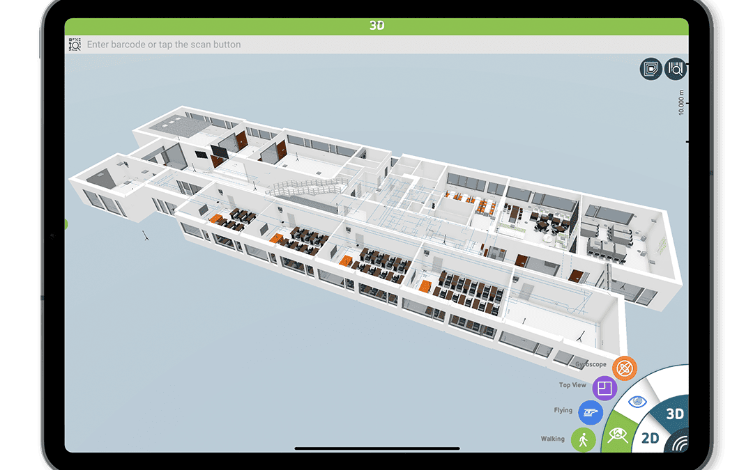753x470 pixels.
Task: Click the Walking label
Action: point(552,439)
